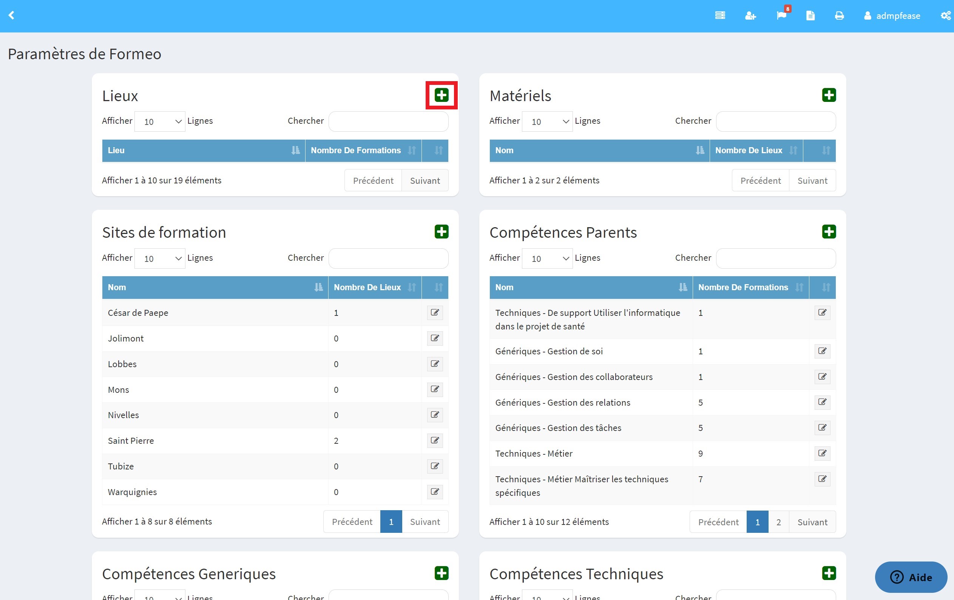Sort Compétences Parents by Nom
Image resolution: width=954 pixels, height=600 pixels.
tap(591, 287)
